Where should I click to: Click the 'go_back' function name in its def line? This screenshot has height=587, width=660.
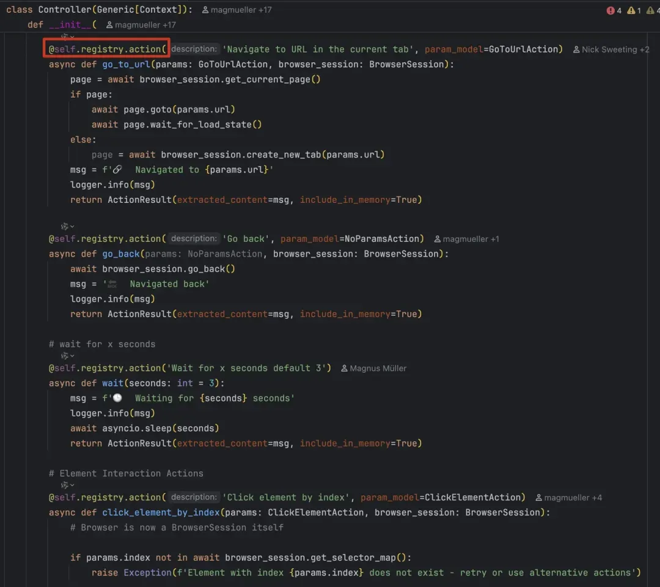(121, 254)
